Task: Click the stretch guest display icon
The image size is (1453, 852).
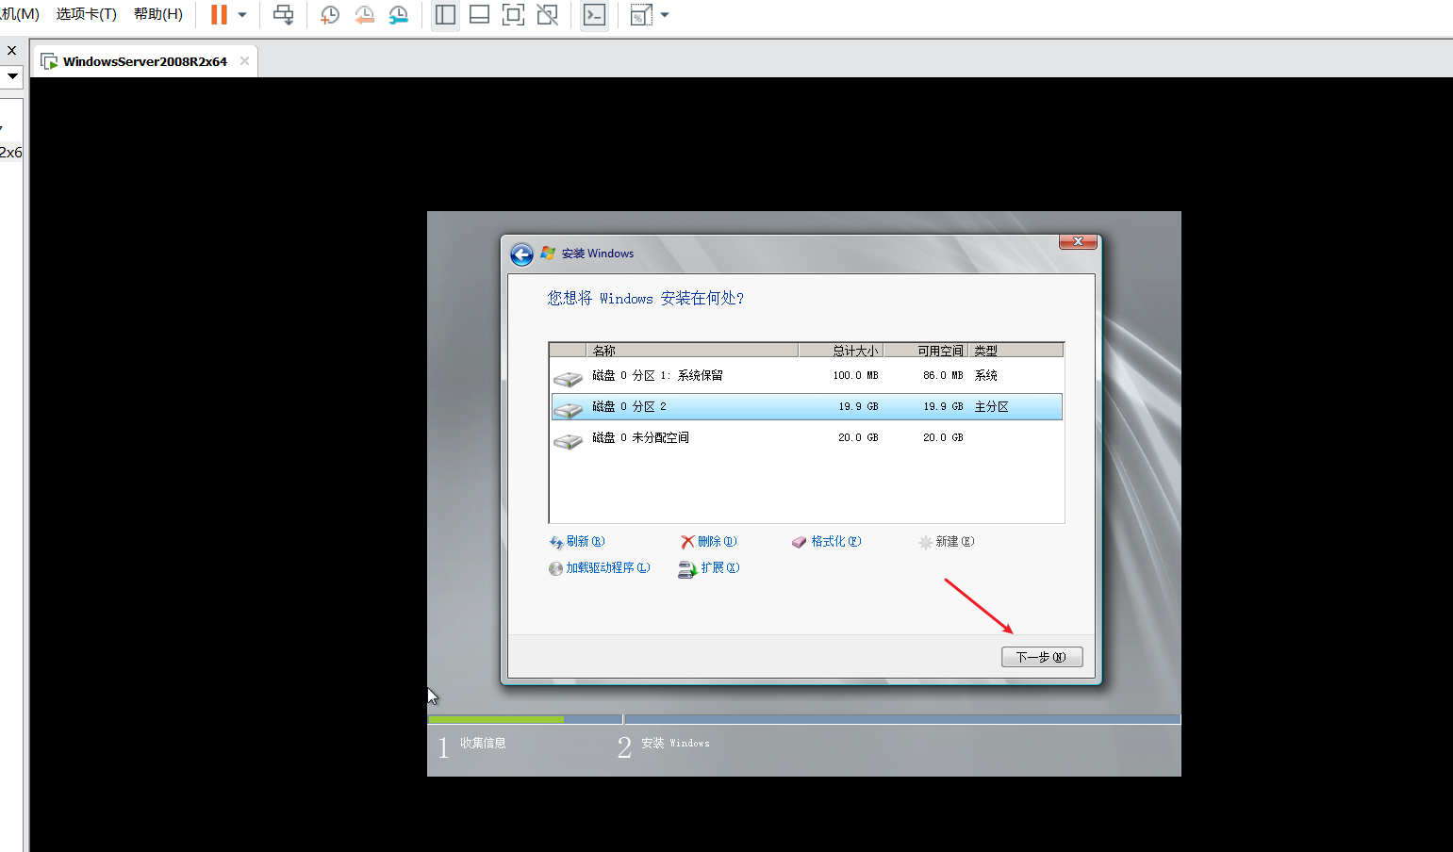Action: 641,15
